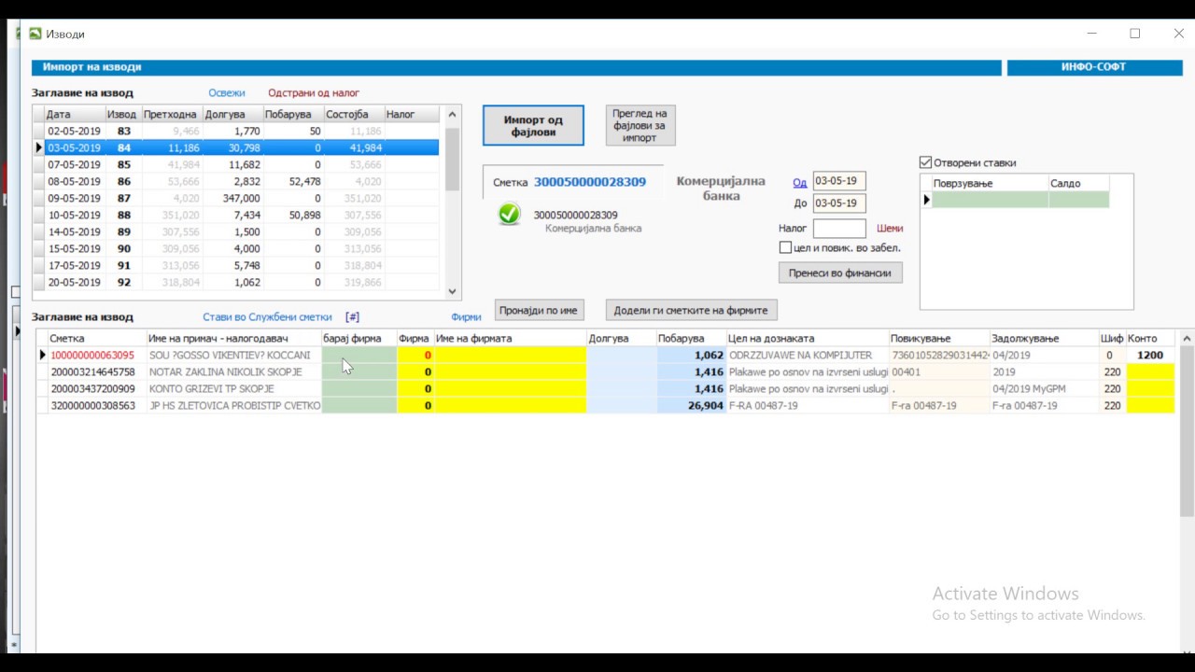Viewport: 1195px width, 672px height.
Task: Click the Повикување column header in lower table
Action: point(939,339)
